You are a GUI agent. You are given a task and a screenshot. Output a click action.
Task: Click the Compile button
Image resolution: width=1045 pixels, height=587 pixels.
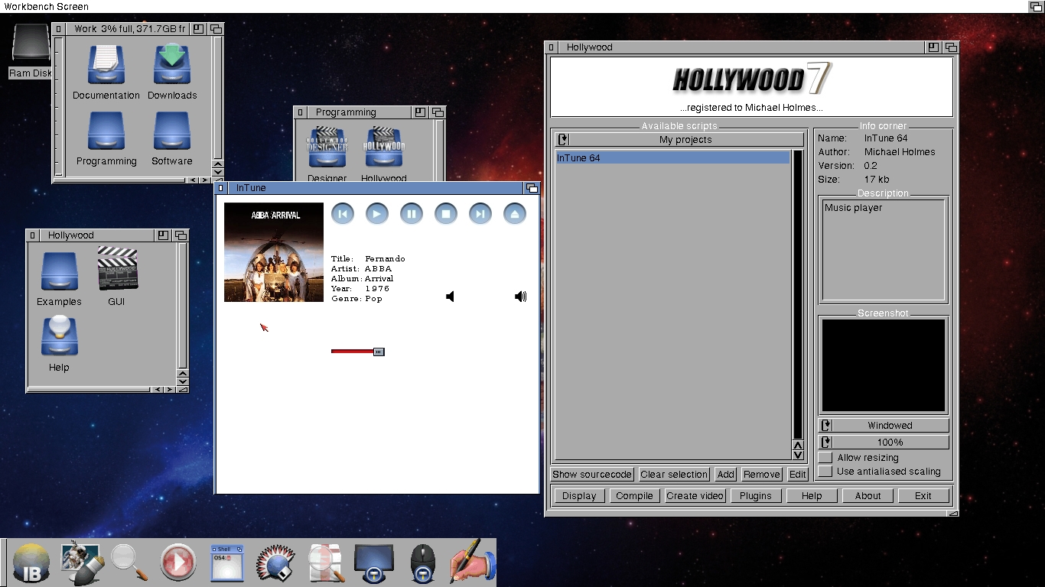click(634, 495)
